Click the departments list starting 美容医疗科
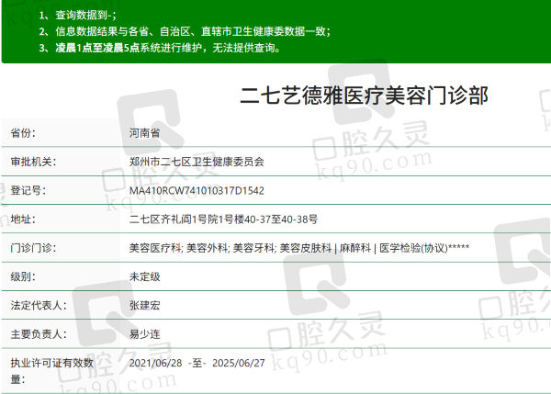 (x=299, y=248)
